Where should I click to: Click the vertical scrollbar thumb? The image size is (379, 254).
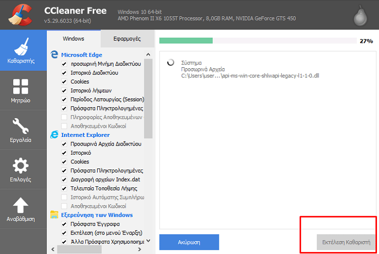pyautogui.click(x=148, y=98)
